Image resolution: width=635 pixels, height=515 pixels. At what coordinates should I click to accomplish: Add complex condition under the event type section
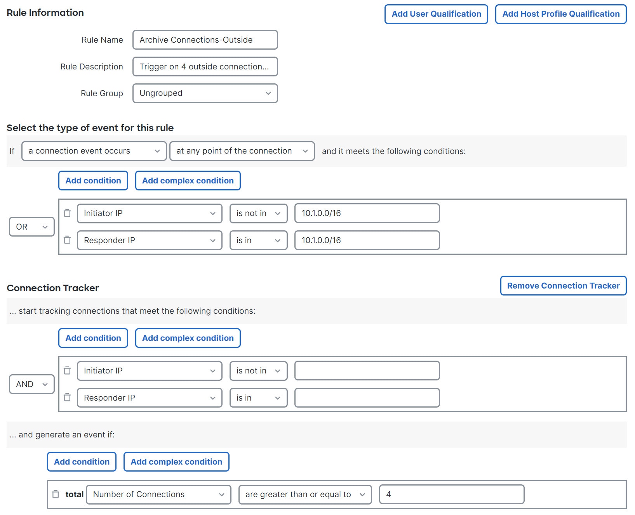[x=188, y=181]
